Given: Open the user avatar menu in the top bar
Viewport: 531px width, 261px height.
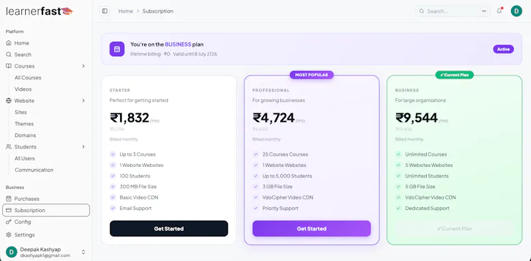Looking at the screenshot, I should pyautogui.click(x=516, y=11).
